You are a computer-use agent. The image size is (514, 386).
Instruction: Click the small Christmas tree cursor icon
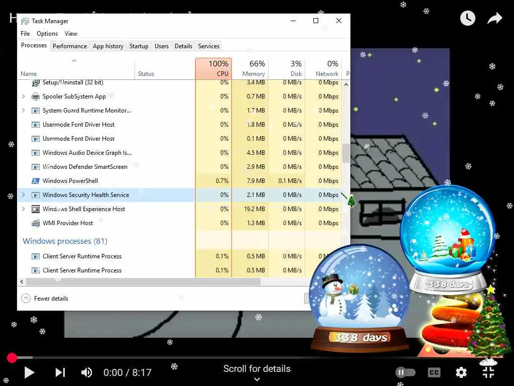click(x=352, y=201)
